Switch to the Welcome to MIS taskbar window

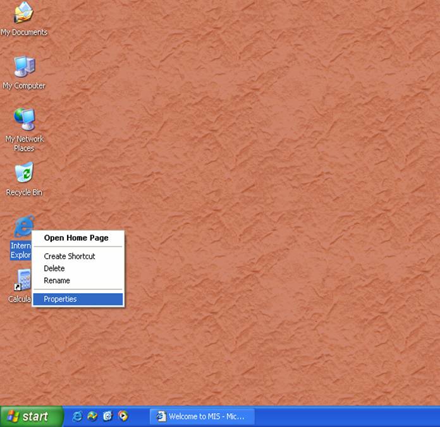(x=202, y=416)
